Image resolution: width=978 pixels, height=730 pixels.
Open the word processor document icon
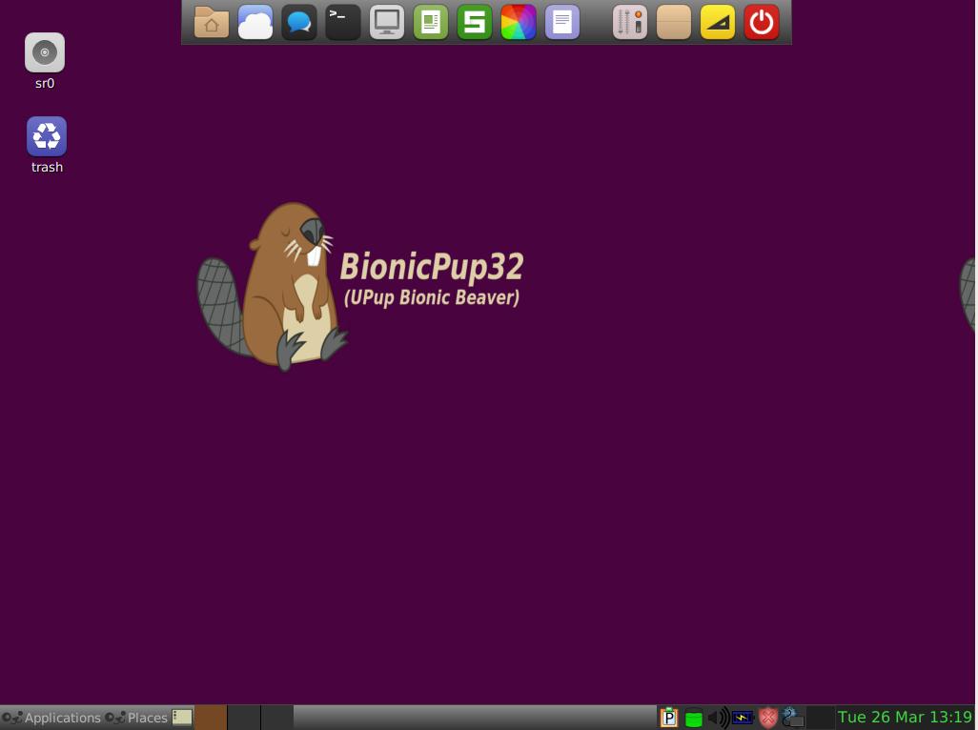[561, 21]
